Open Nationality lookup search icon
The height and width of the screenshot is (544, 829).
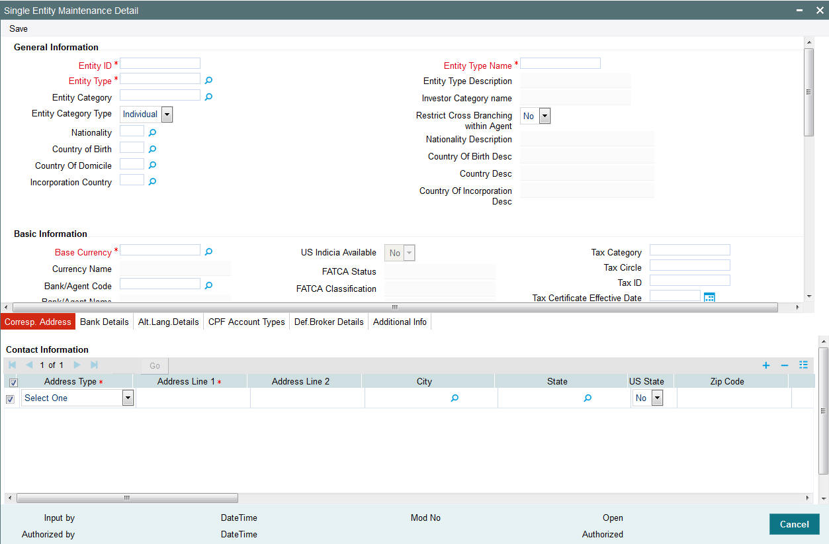click(x=152, y=132)
